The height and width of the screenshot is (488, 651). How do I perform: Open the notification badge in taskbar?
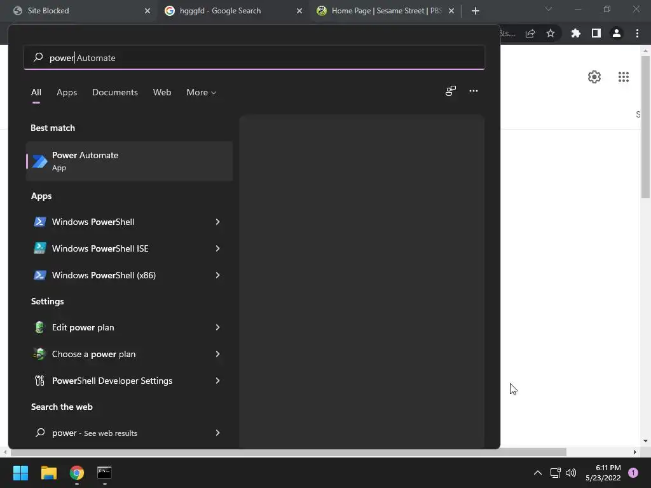[633, 473]
